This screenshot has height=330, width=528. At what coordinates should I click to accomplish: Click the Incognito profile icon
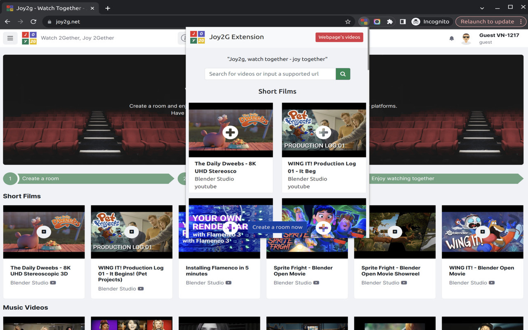[x=415, y=21]
